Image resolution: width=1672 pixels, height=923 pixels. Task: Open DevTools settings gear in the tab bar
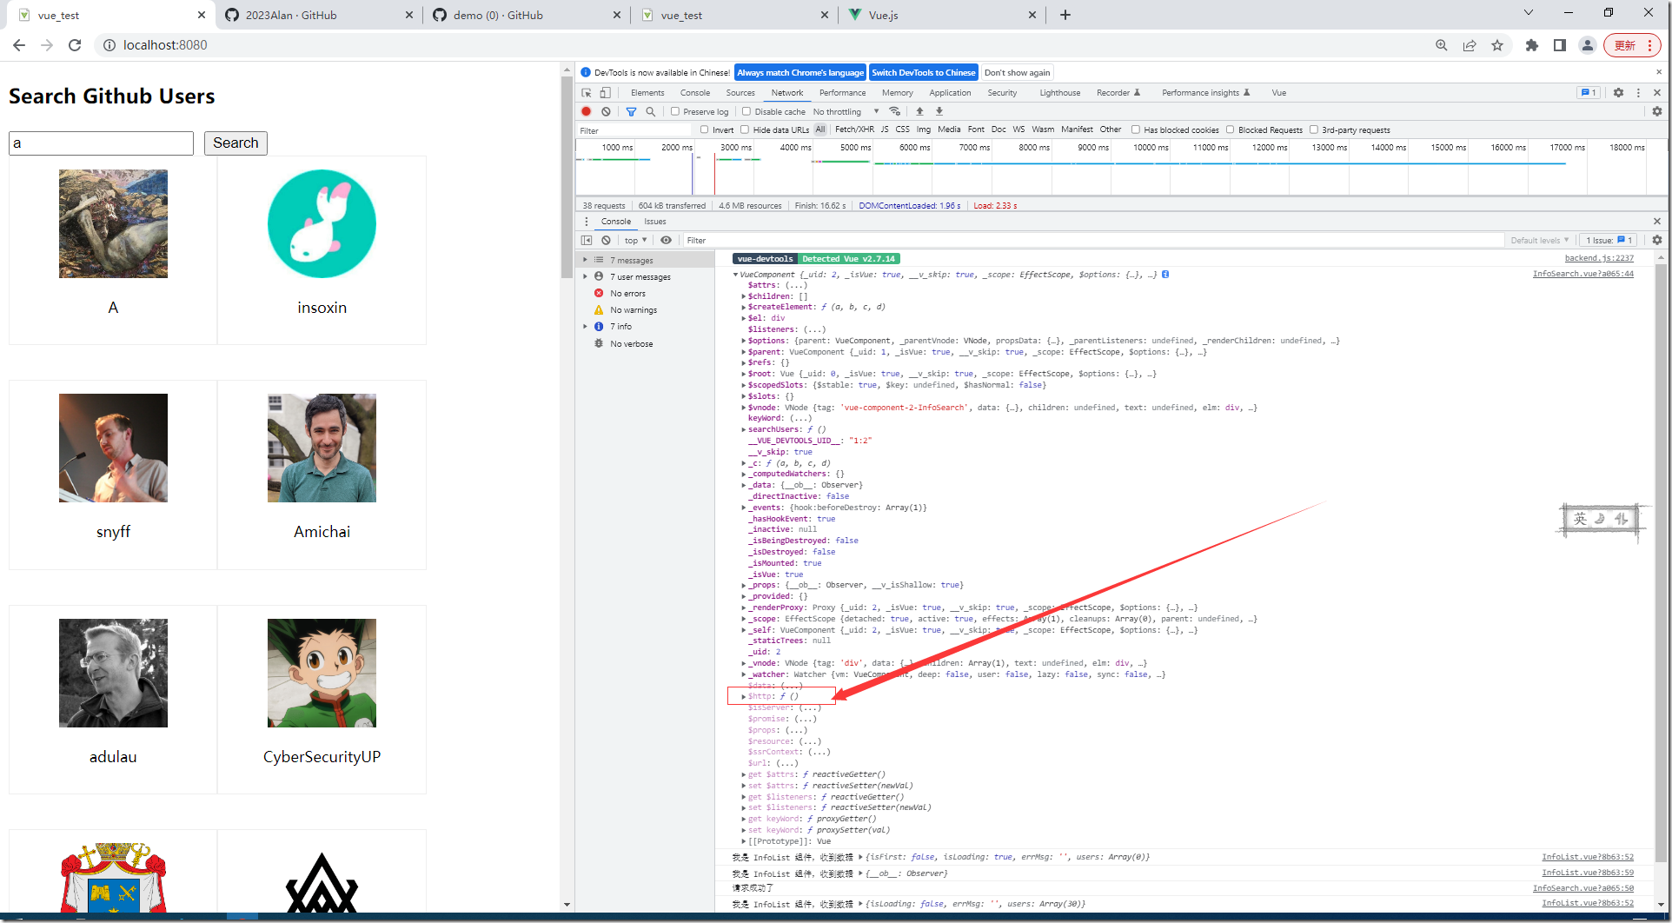pyautogui.click(x=1618, y=92)
